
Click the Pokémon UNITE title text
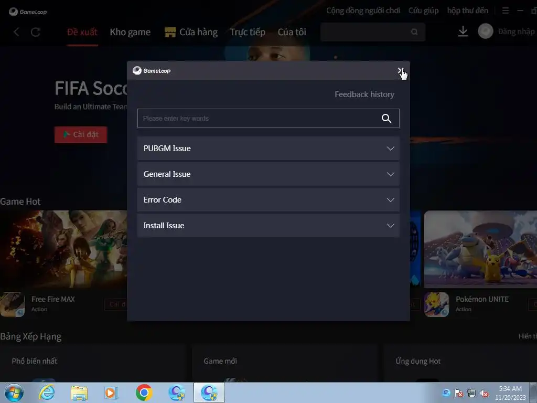(x=482, y=299)
